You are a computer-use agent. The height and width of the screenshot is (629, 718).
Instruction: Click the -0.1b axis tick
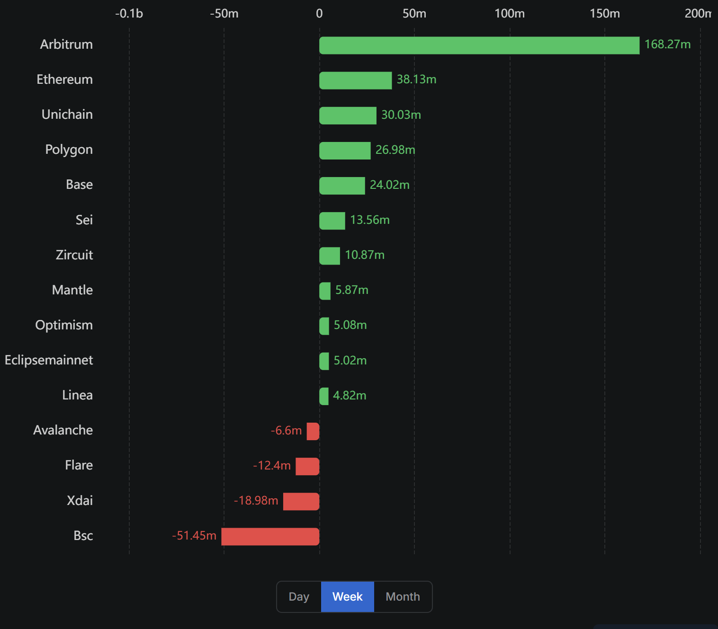pos(129,14)
